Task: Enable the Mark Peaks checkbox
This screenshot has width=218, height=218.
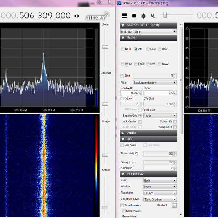Action: tap(124, 211)
